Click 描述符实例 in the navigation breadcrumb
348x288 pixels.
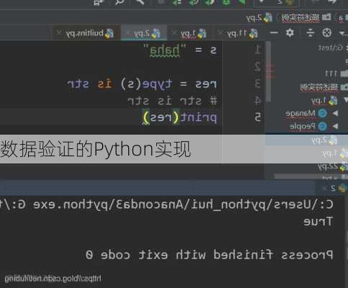coord(306,18)
